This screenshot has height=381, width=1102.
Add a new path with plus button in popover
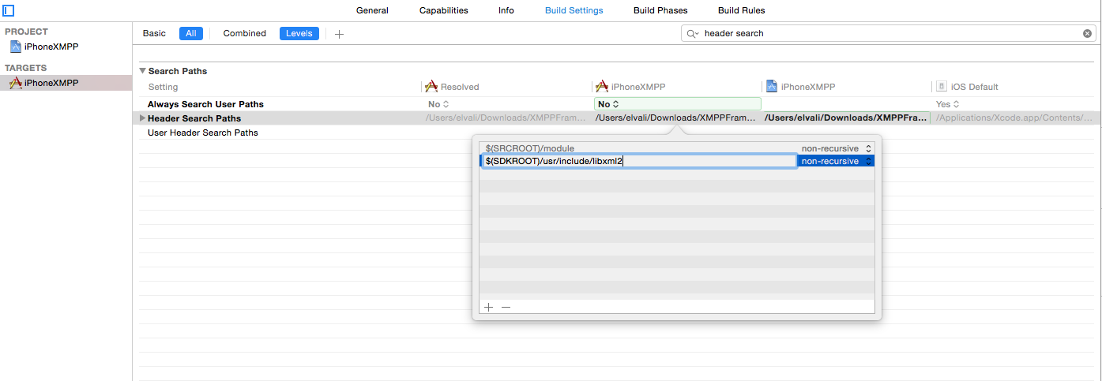pyautogui.click(x=489, y=308)
